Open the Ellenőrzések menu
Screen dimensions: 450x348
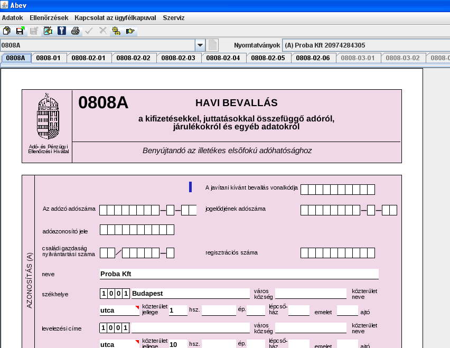(49, 18)
